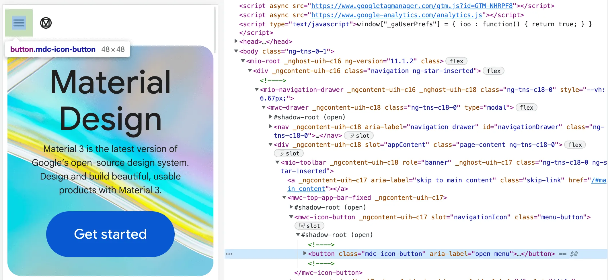The height and width of the screenshot is (280, 608).
Task: Collapse the mio-root element node
Action: (243, 61)
